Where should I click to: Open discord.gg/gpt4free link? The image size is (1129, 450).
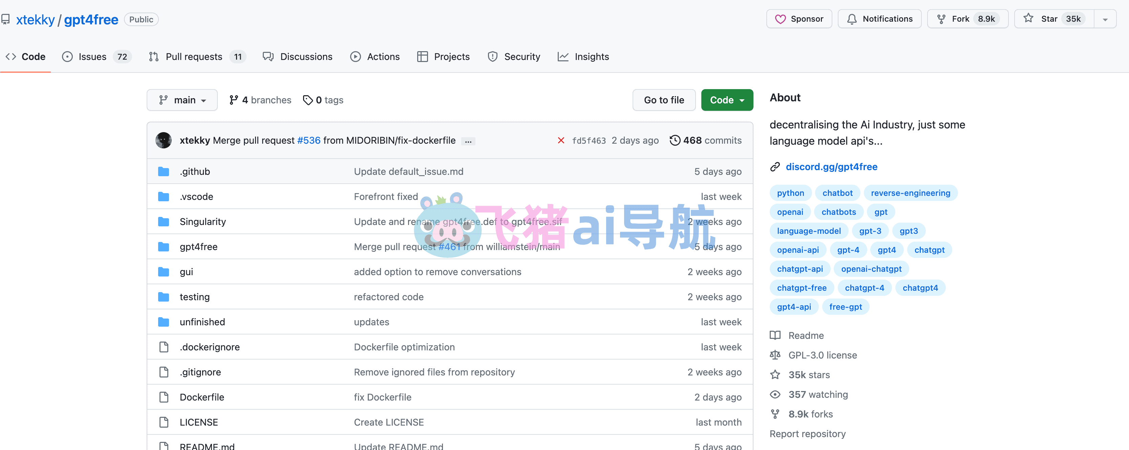click(831, 167)
